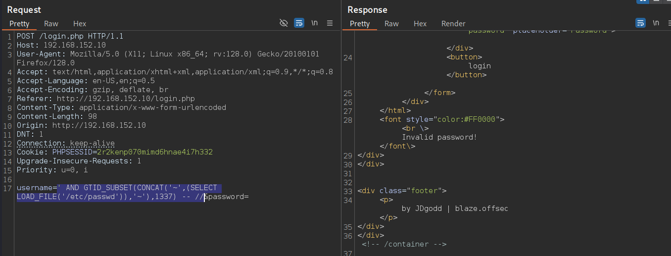The image size is (671, 256).
Task: Click the by JDgodd | blaze.offsec text
Action: point(455,208)
